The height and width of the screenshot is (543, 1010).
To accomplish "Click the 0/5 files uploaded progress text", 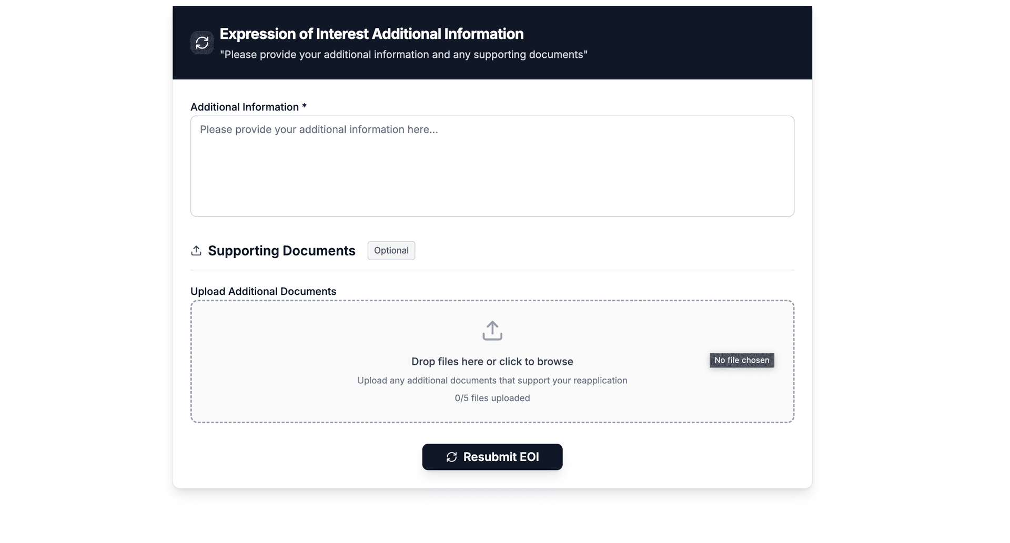I will (492, 398).
